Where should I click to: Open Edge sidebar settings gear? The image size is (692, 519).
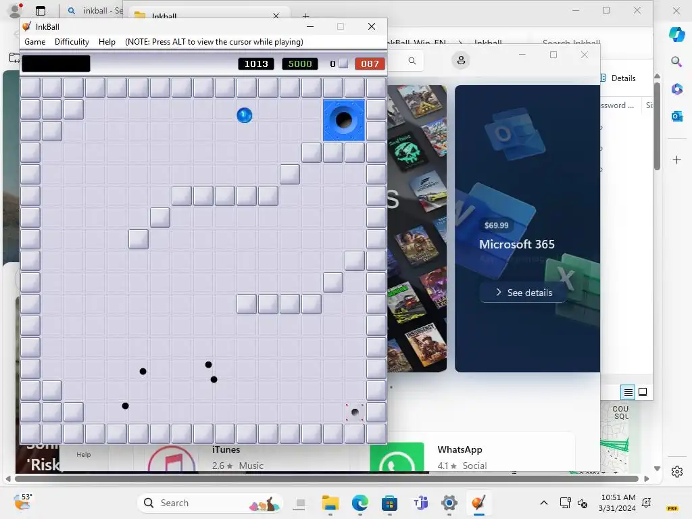coord(676,472)
